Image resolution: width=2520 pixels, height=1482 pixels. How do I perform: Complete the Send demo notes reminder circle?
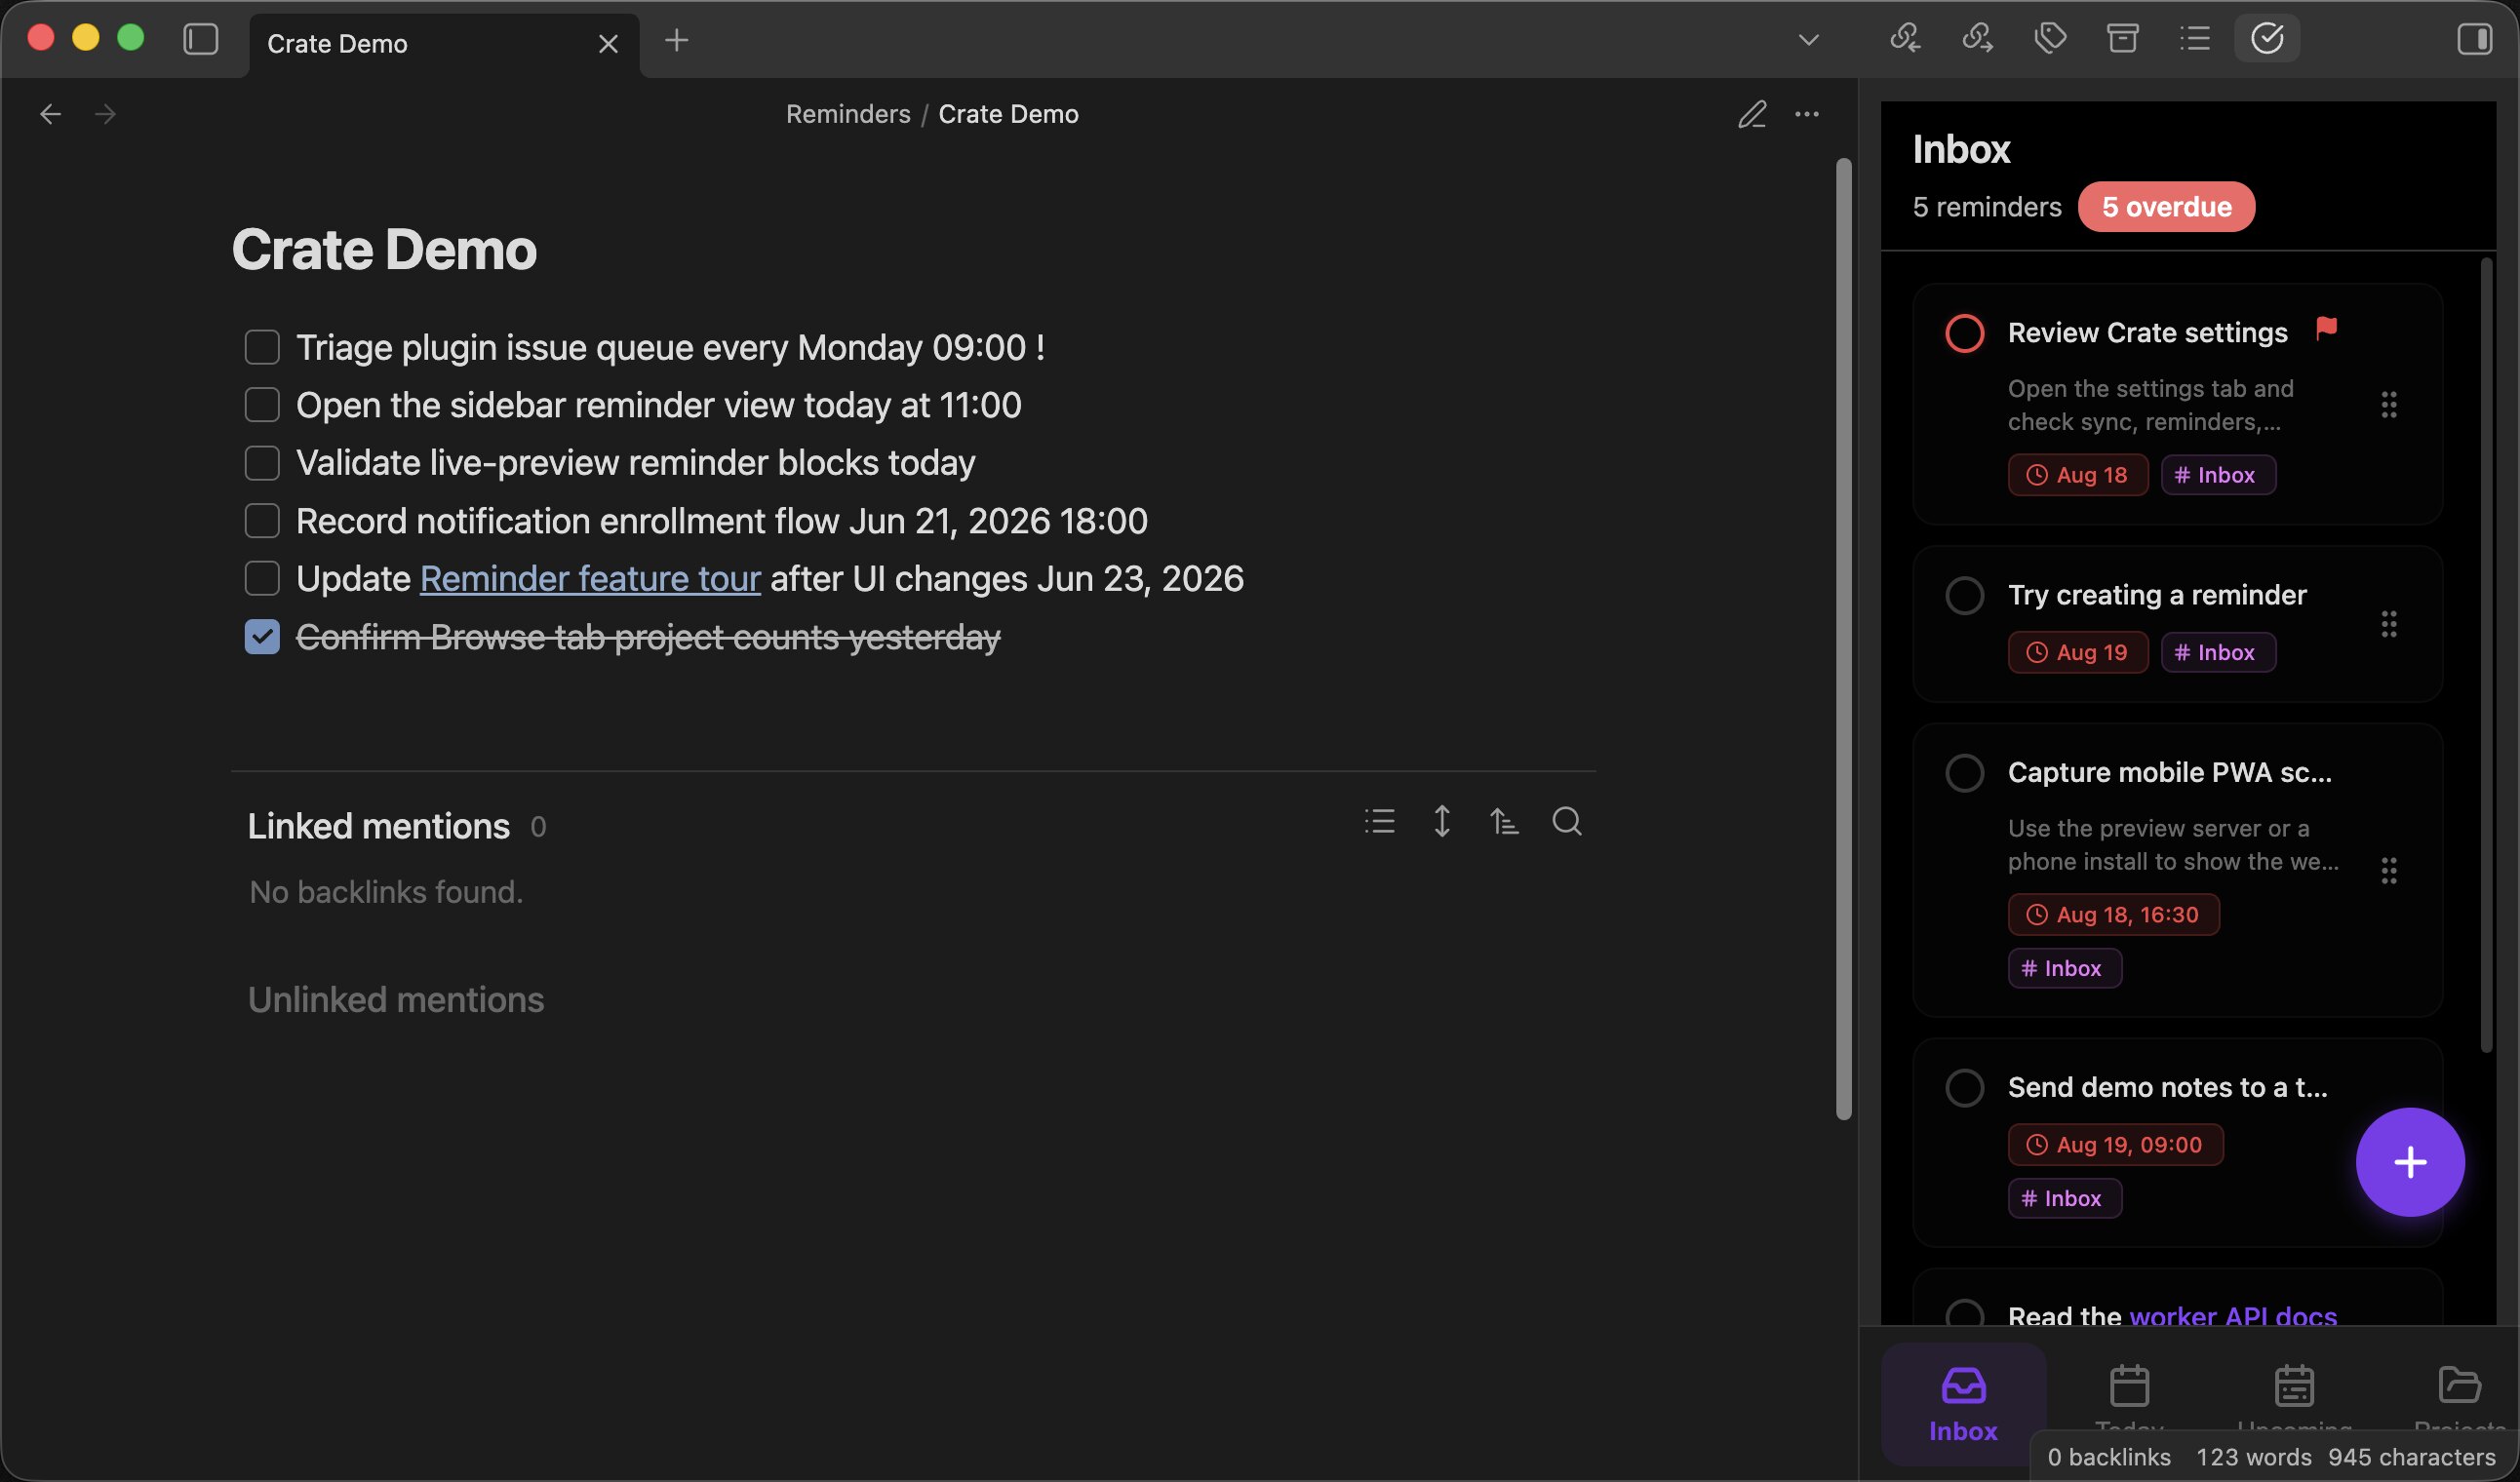tap(1964, 1087)
